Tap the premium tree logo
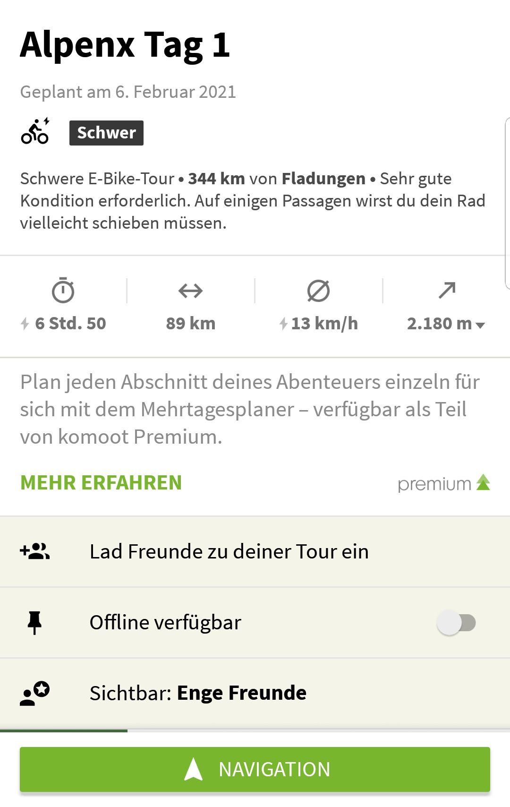Image resolution: width=510 pixels, height=807 pixels. click(x=483, y=482)
